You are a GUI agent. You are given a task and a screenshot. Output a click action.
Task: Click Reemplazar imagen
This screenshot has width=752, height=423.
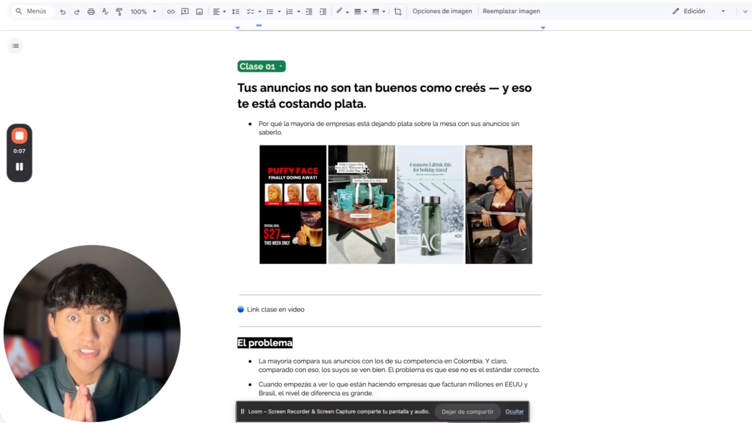[x=511, y=11]
